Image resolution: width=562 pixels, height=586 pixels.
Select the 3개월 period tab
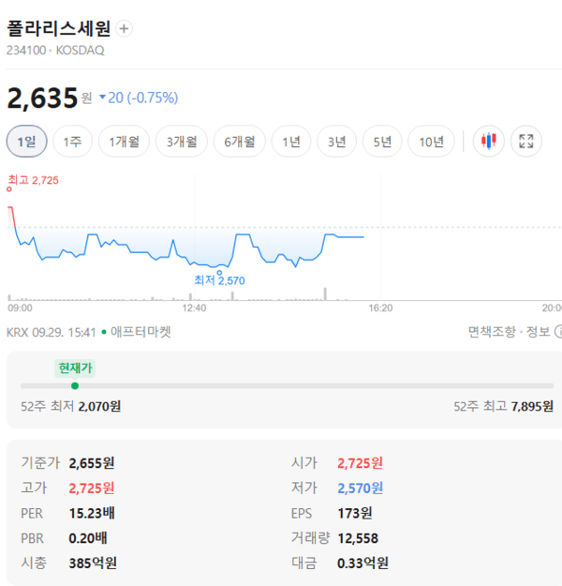(182, 142)
